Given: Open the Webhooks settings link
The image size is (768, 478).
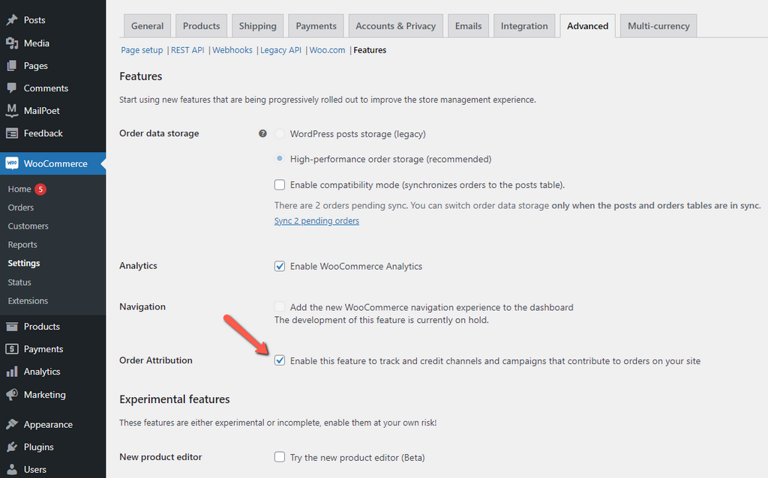Looking at the screenshot, I should 232,49.
